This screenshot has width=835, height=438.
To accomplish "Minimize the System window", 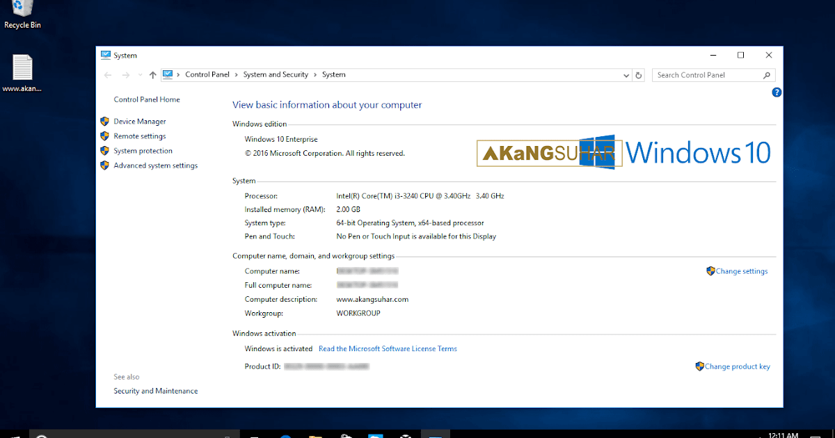I will 713,55.
